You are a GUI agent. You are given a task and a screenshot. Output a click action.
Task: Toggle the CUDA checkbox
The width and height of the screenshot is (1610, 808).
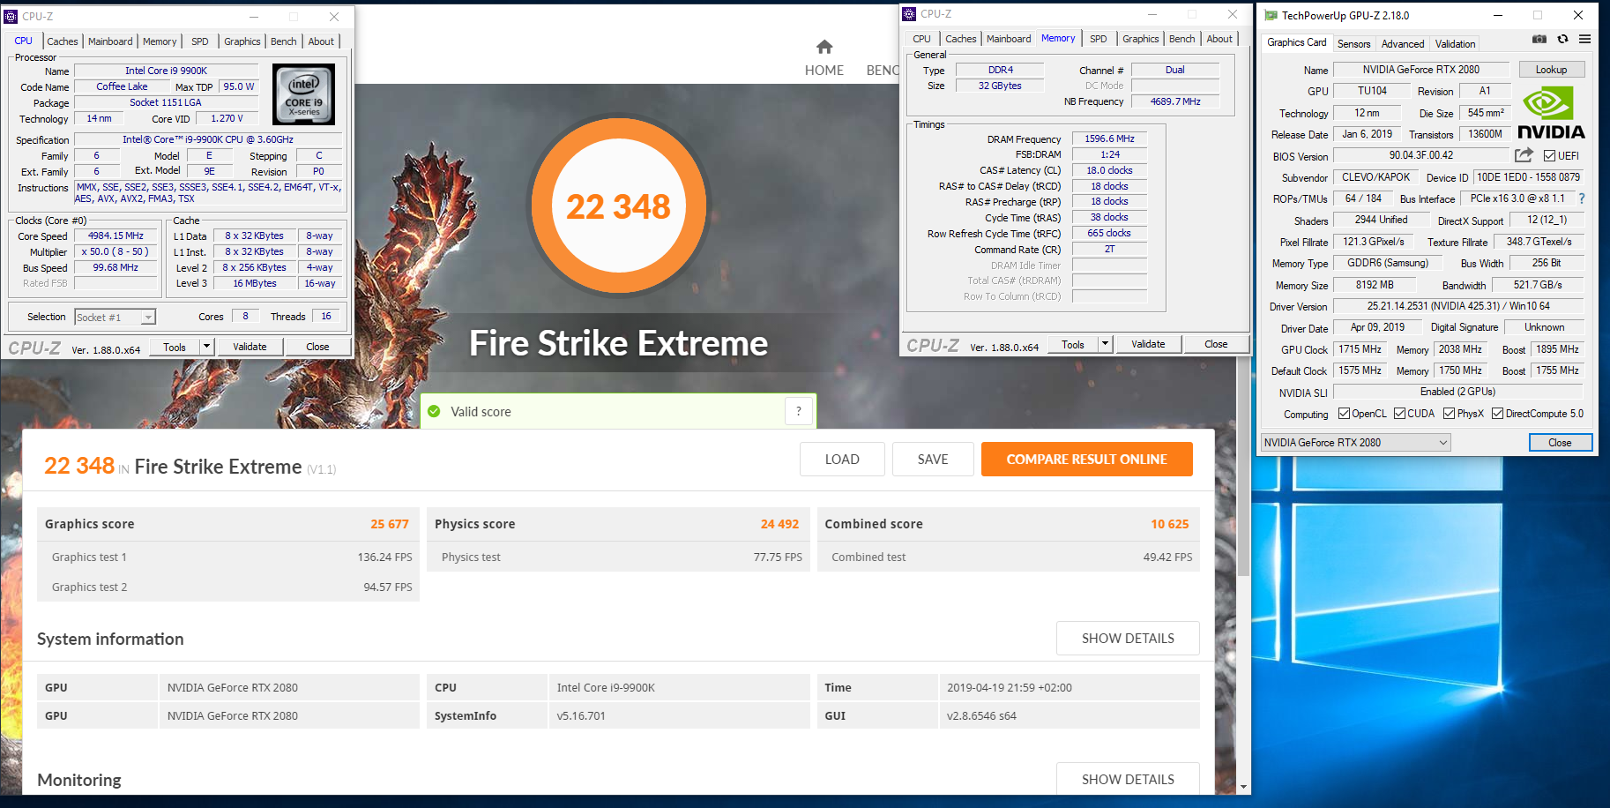1399,414
